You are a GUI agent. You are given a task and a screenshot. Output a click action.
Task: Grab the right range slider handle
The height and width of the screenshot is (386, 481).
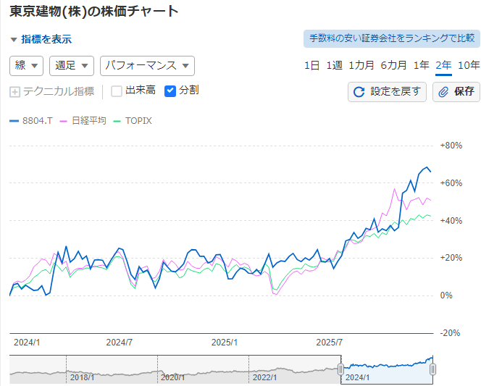pos(432,369)
